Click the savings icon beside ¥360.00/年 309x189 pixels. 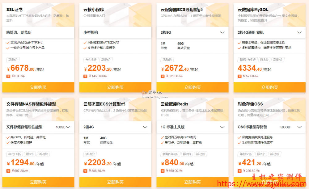pos(163,171)
